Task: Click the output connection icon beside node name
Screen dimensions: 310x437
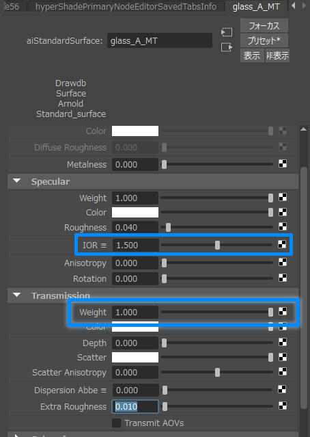Action: click(227, 47)
